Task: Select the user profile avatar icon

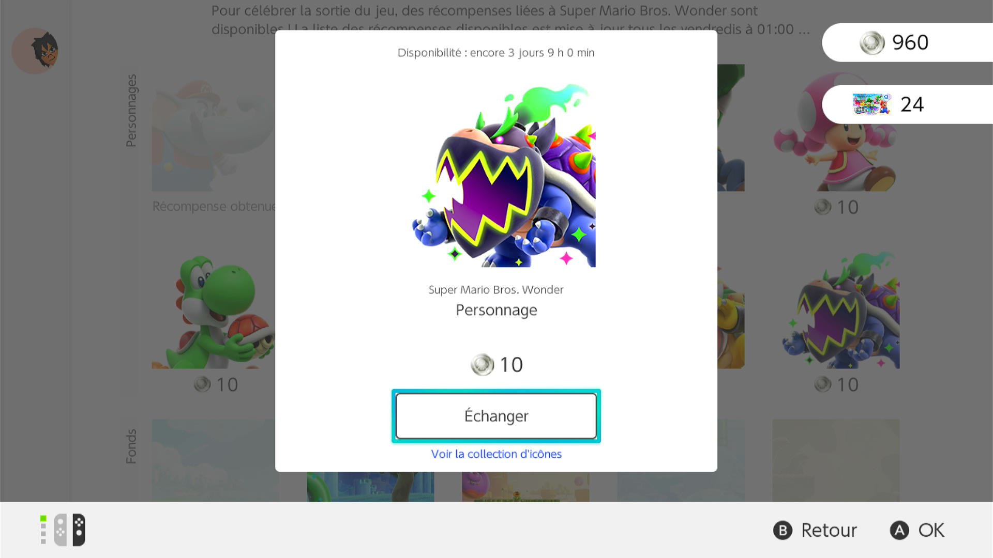Action: [35, 51]
